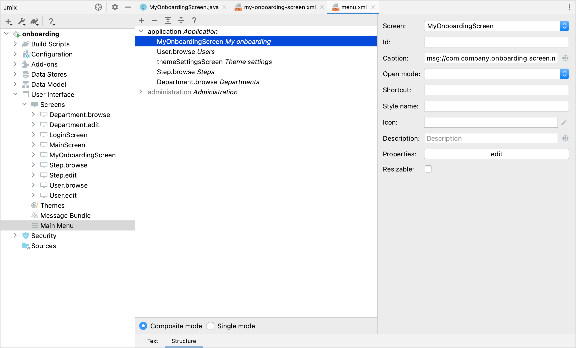The width and height of the screenshot is (576, 348).
Task: Click the globe localization icon next to Description
Action: pos(565,138)
